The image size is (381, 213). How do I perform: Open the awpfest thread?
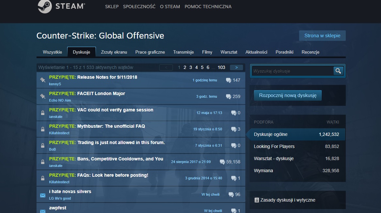click(58, 208)
